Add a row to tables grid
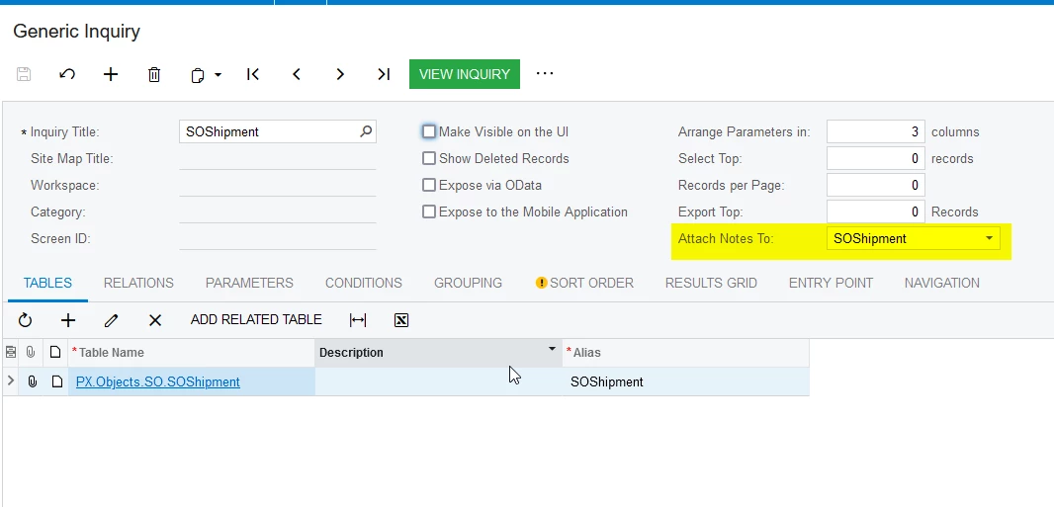 click(68, 320)
